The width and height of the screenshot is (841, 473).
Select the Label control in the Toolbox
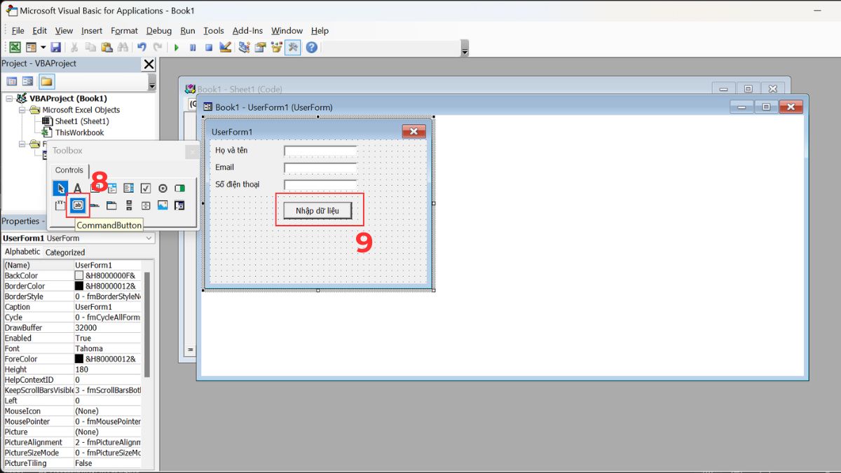pyautogui.click(x=78, y=188)
